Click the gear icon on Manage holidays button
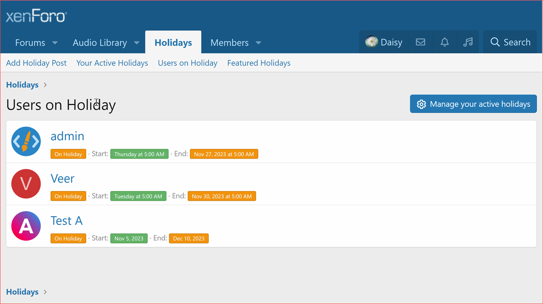 click(x=421, y=104)
